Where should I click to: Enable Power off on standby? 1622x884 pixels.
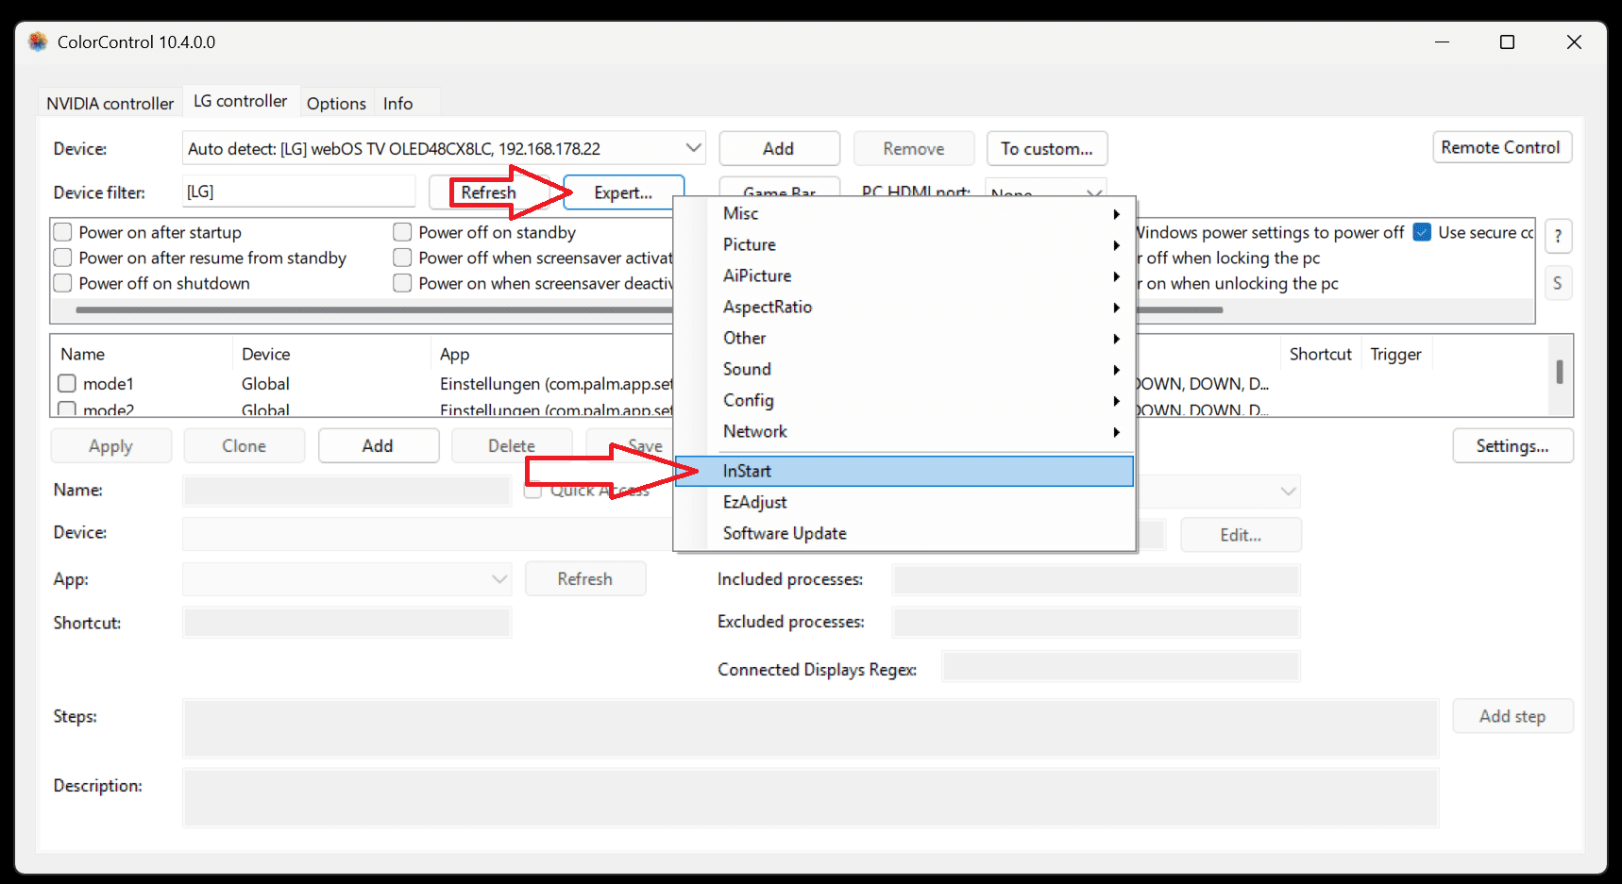(402, 232)
